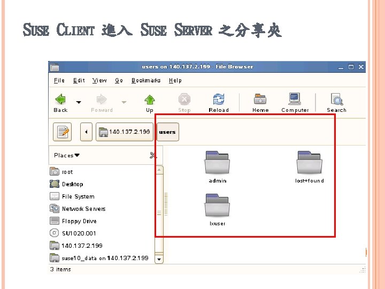
Task: Go up one folder with Up icon
Action: [150, 100]
